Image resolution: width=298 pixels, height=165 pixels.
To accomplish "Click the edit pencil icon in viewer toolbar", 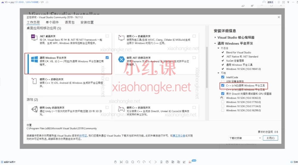I will tap(184, 162).
